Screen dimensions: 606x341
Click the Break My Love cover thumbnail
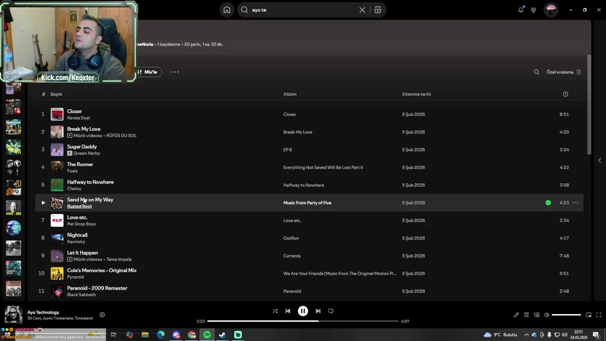pos(57,132)
